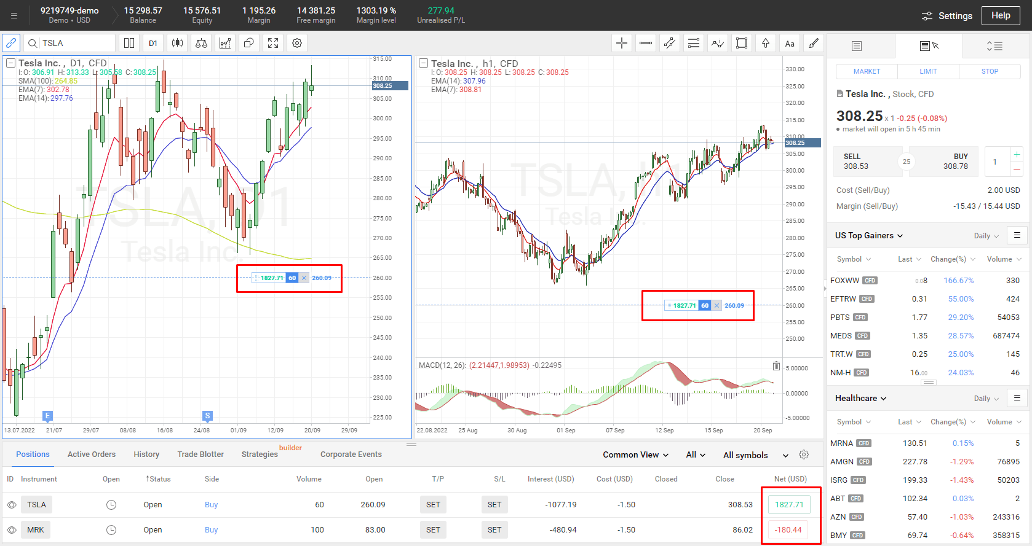
Task: Toggle visibility of the MRK position
Action: point(12,530)
